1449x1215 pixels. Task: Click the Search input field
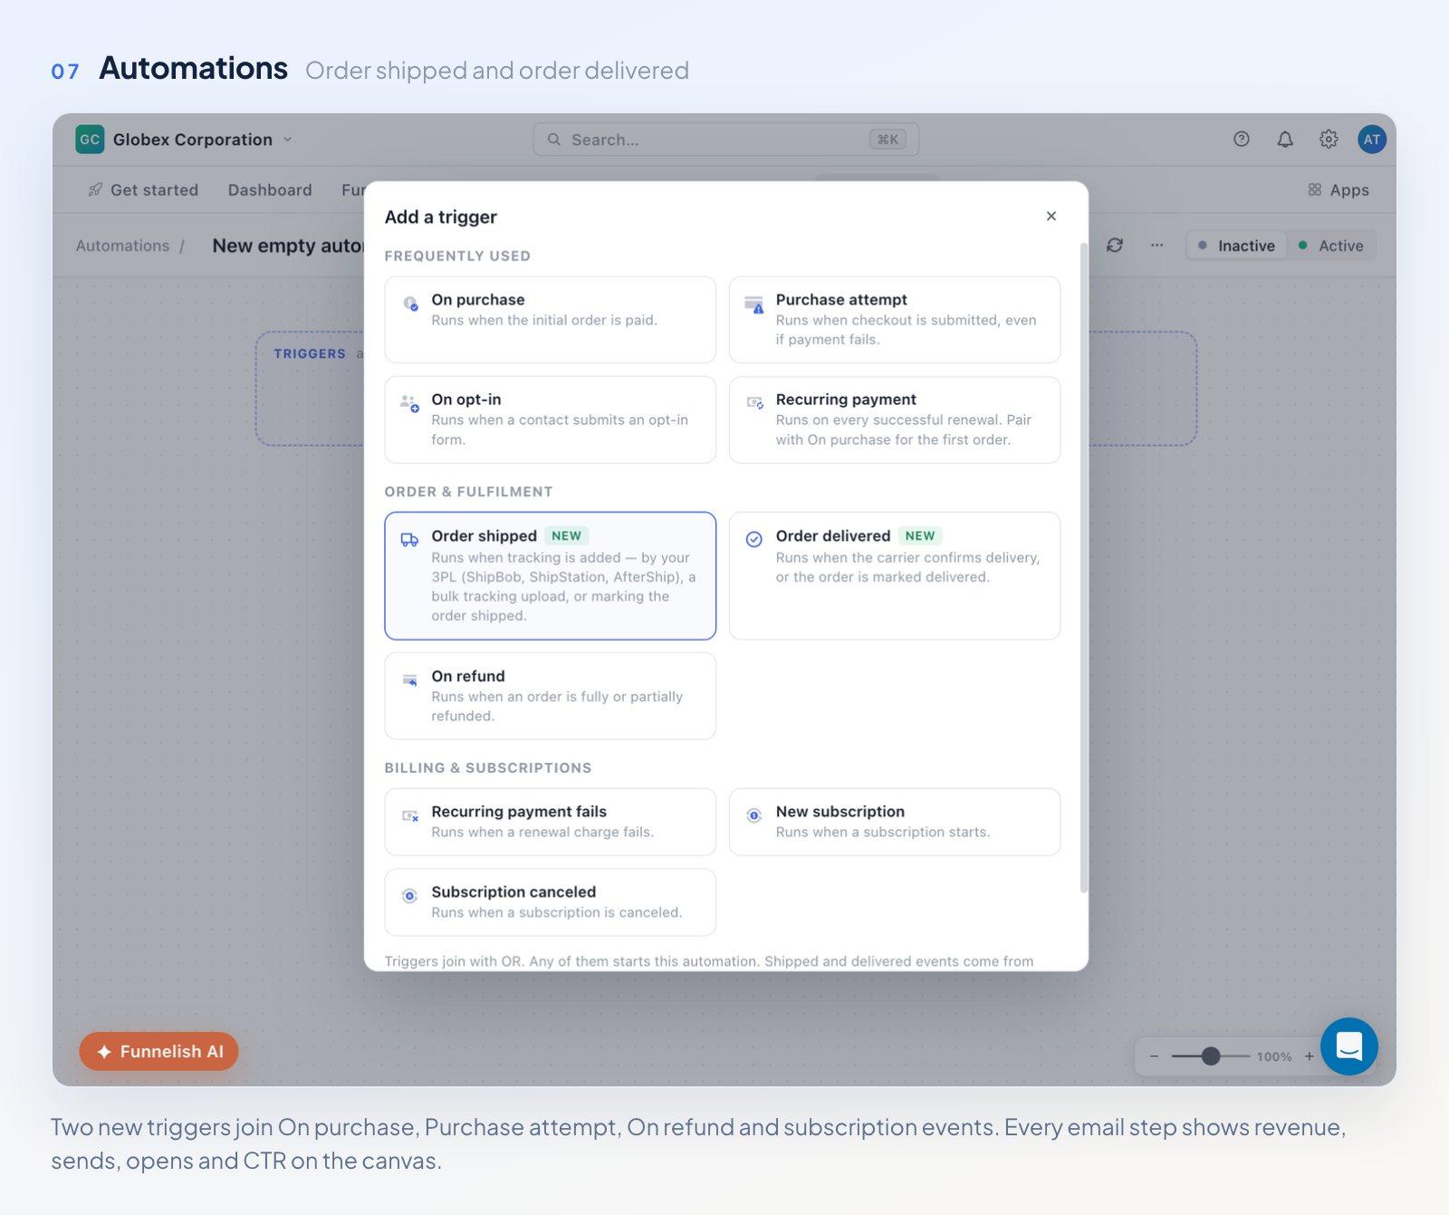click(725, 139)
